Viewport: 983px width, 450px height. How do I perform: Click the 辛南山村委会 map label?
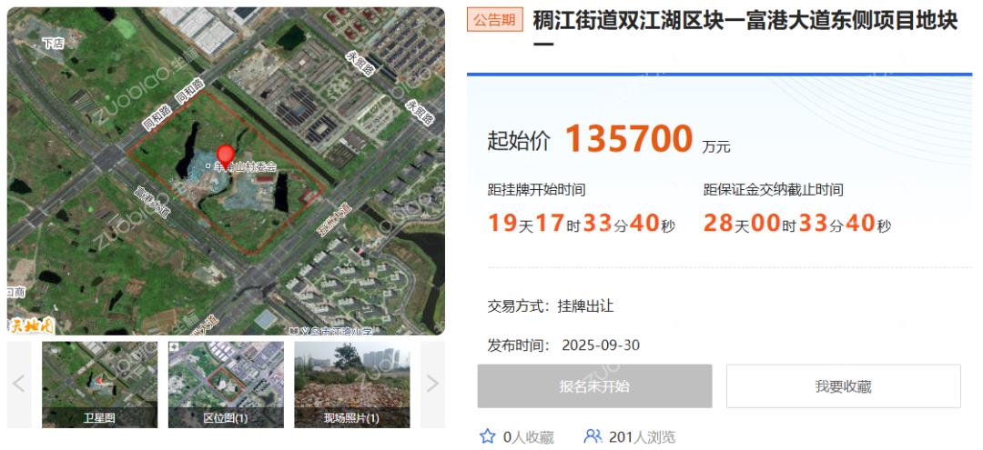coord(245,167)
